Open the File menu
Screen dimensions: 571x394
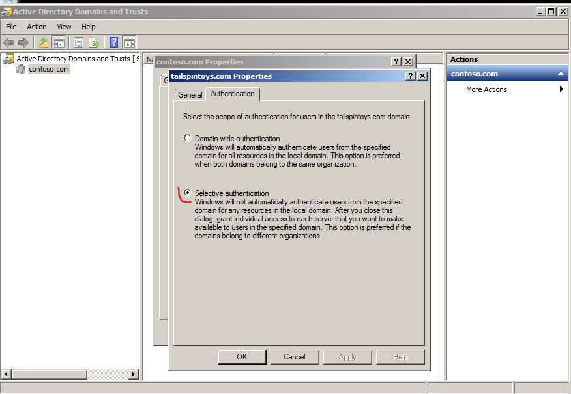point(11,27)
